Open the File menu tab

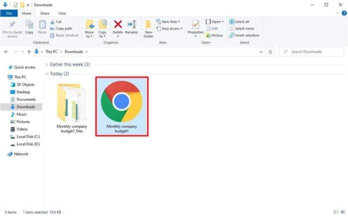[9, 13]
